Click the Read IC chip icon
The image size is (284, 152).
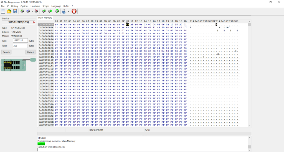22,11
